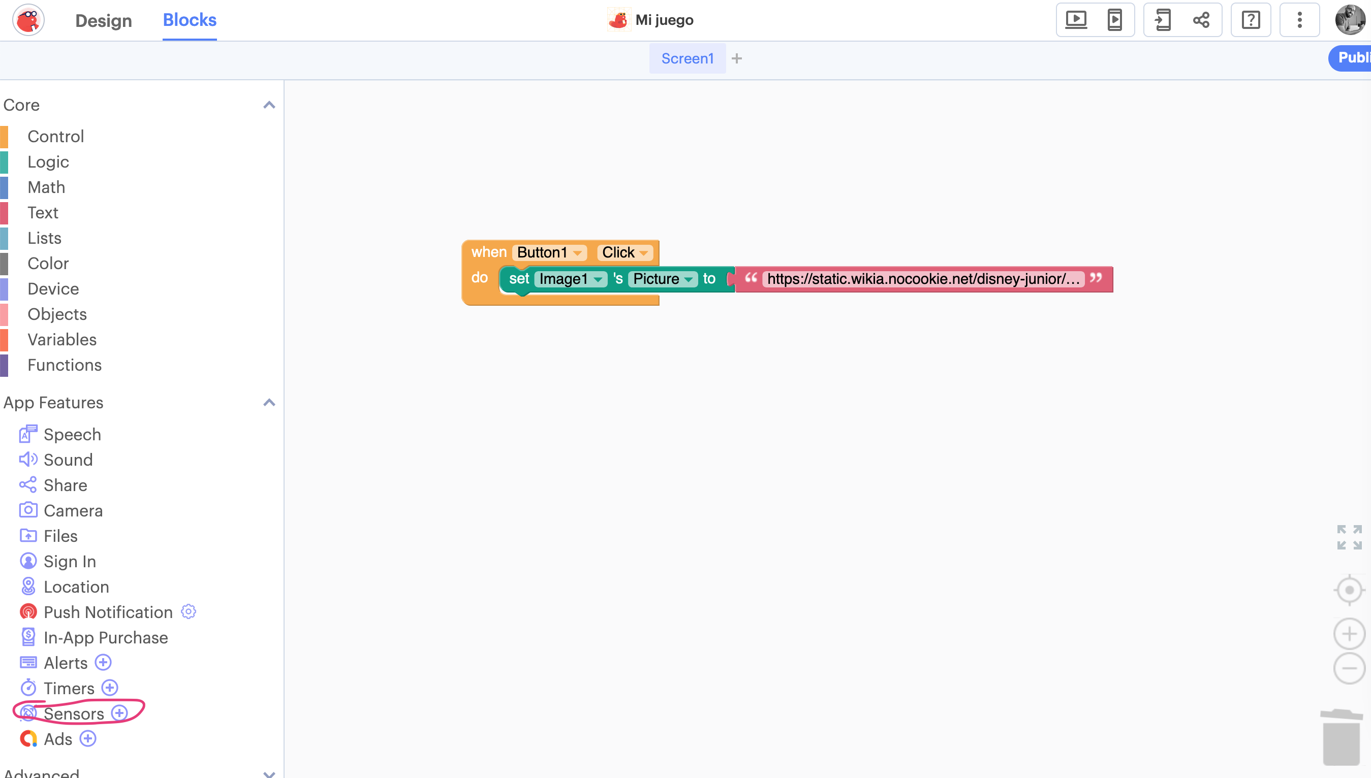Center the workspace with crosshair icon
1371x778 pixels.
coord(1349,590)
